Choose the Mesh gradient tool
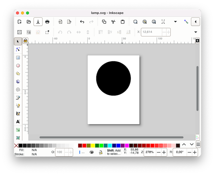Screen dimensions: 215x175 tap(18, 138)
